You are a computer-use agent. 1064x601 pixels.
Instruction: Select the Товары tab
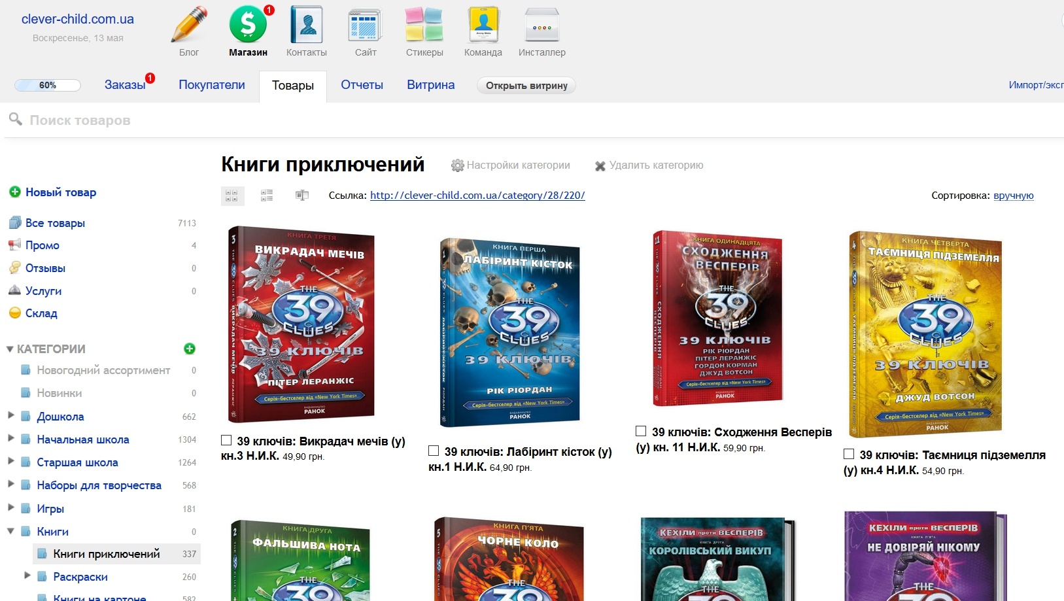point(293,86)
